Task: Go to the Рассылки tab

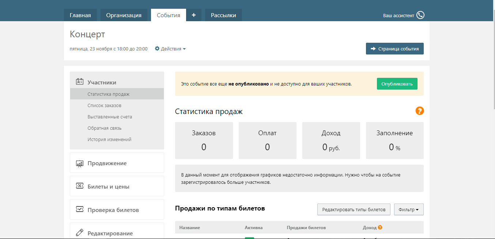Action: [x=223, y=15]
